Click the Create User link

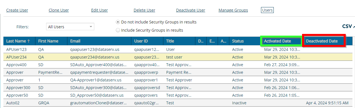[17, 10]
